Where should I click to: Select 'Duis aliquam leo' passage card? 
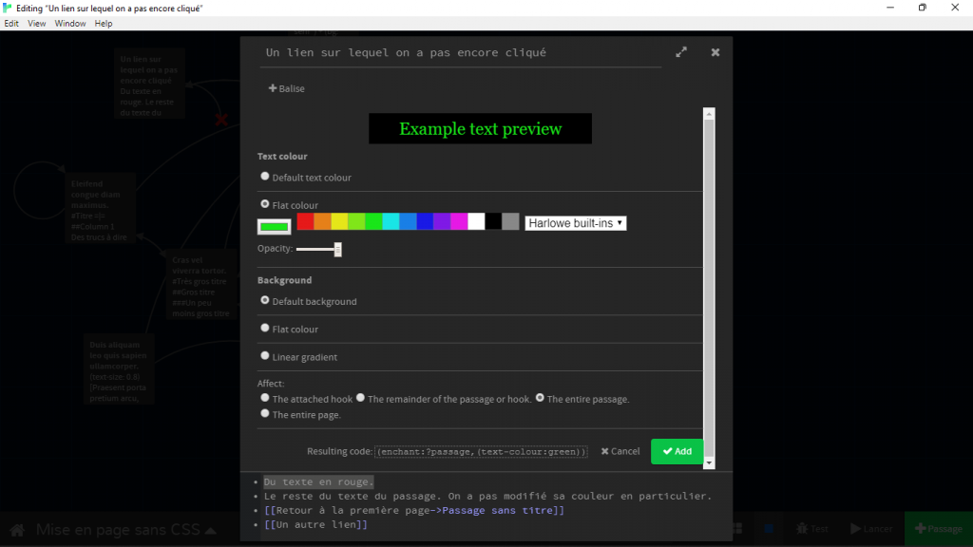pyautogui.click(x=119, y=370)
